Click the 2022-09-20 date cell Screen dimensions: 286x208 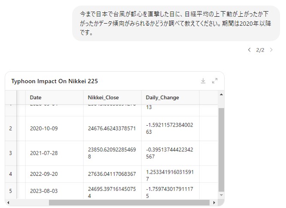tap(44, 174)
